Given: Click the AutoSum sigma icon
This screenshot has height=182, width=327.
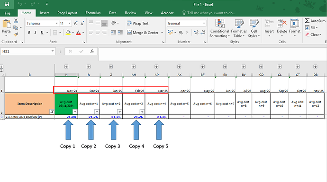Looking at the screenshot, I should tap(307, 21).
